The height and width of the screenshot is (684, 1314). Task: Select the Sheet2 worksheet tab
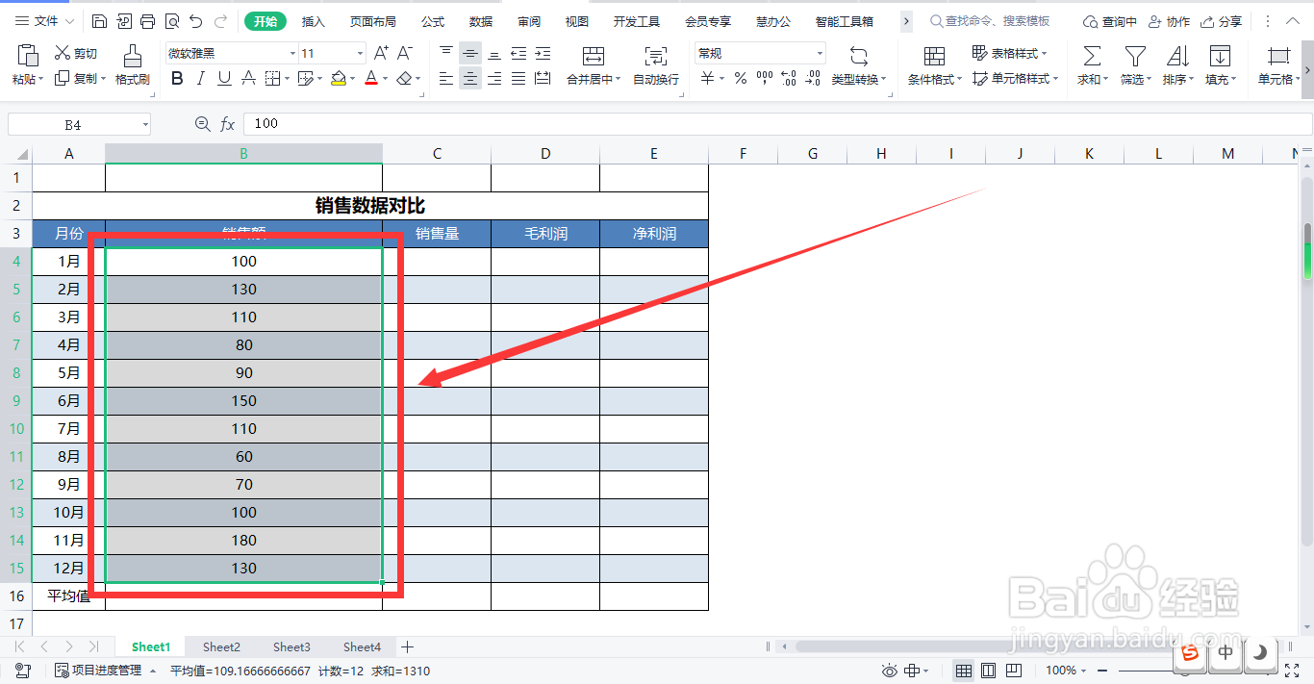[x=220, y=646]
